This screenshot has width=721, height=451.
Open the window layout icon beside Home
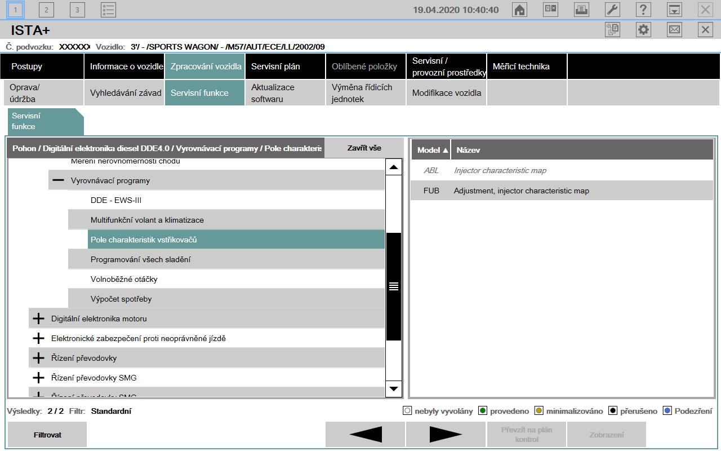550,10
